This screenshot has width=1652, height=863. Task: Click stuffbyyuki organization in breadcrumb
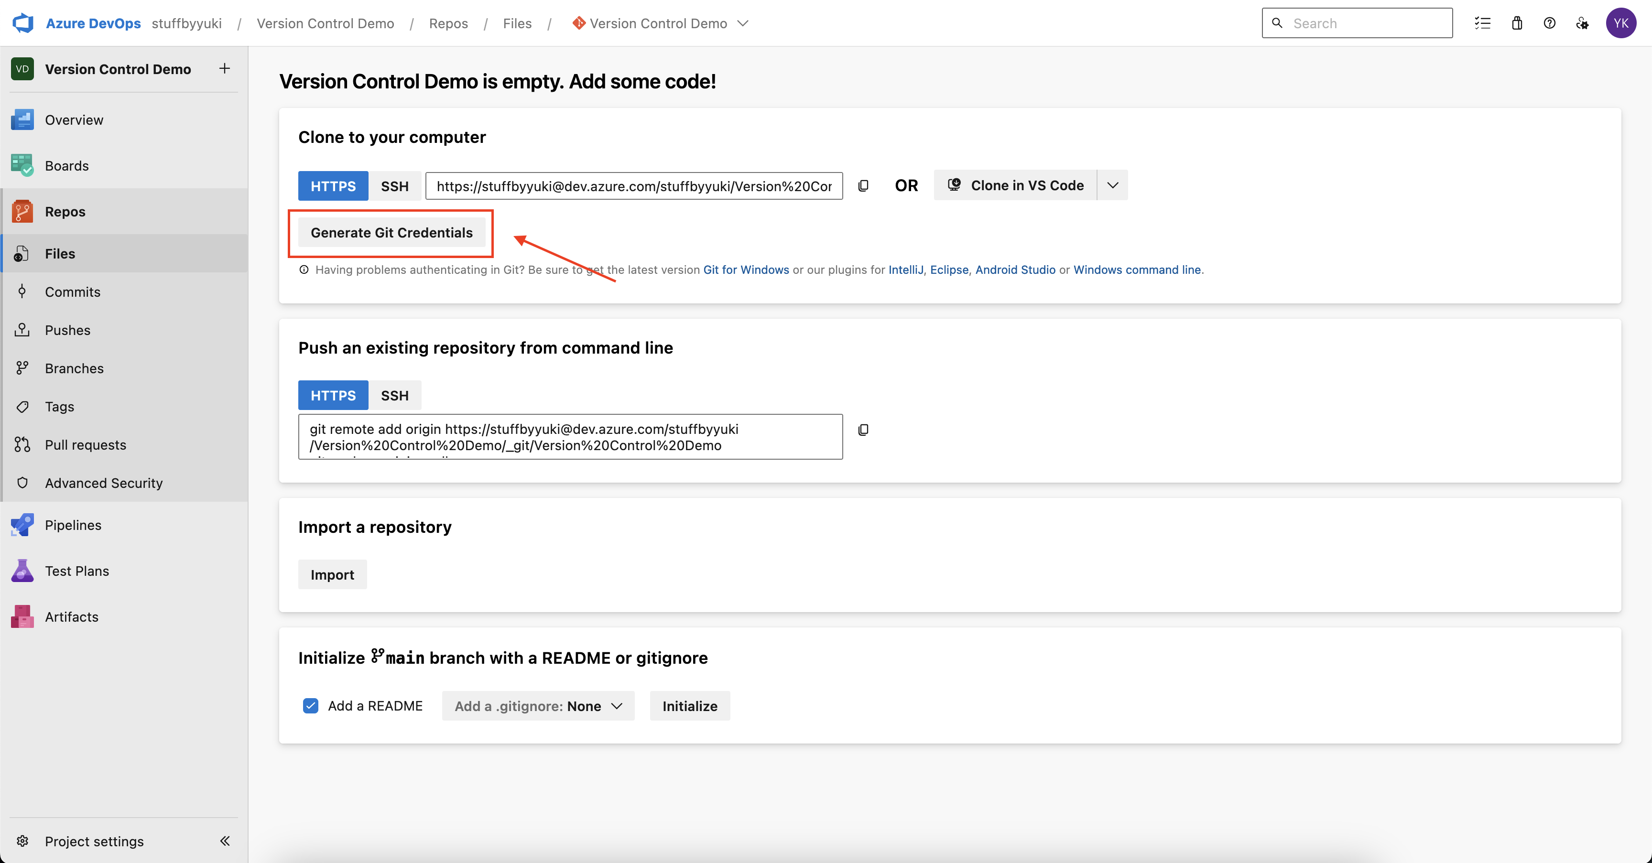click(186, 24)
